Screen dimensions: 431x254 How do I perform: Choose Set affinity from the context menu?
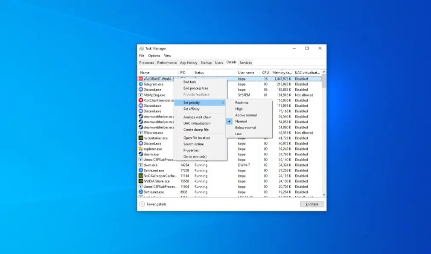pyautogui.click(x=191, y=109)
